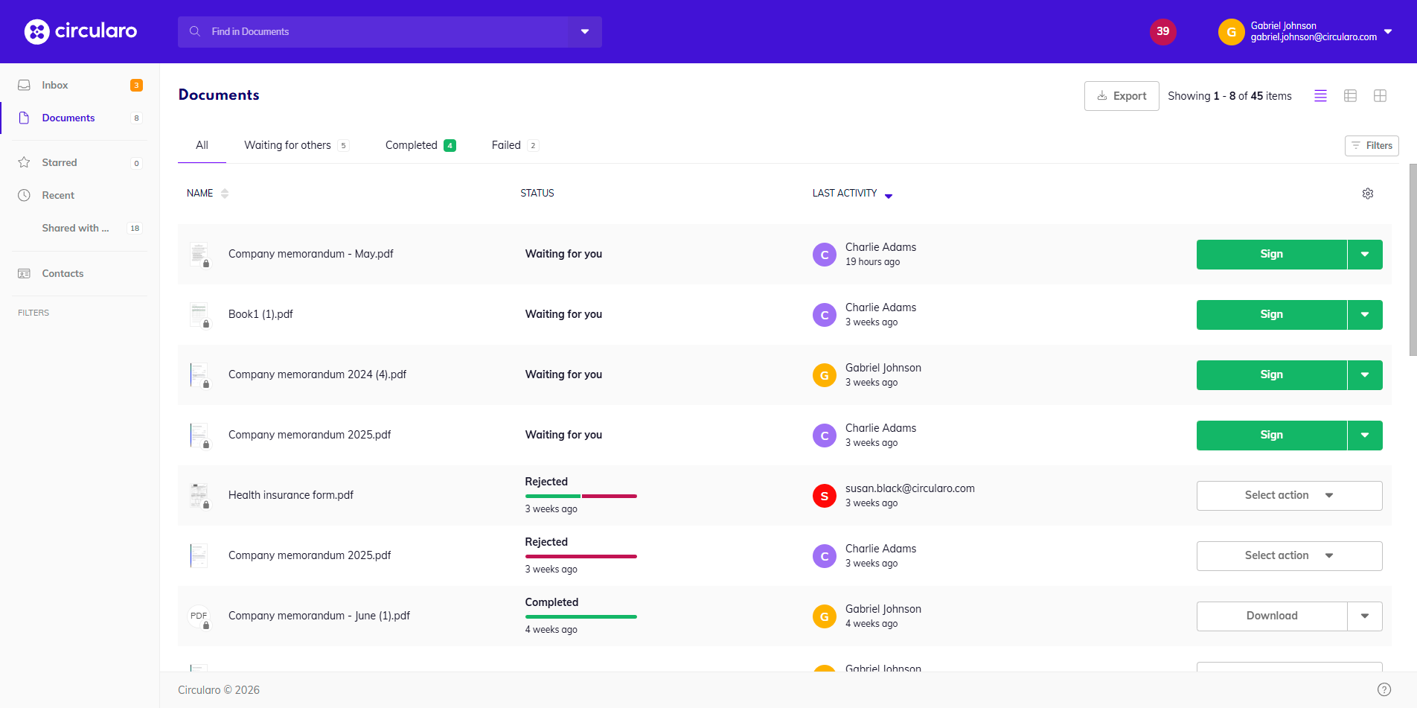Click the Export button
Screen dimensions: 1417x708
(x=1121, y=96)
